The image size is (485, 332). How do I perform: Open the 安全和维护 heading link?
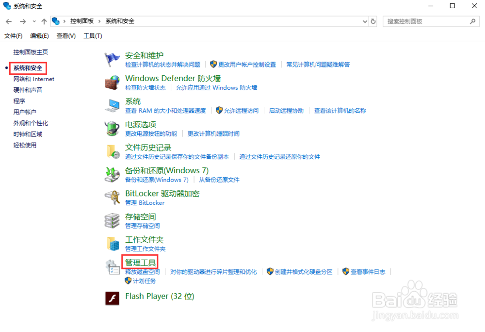coord(144,55)
